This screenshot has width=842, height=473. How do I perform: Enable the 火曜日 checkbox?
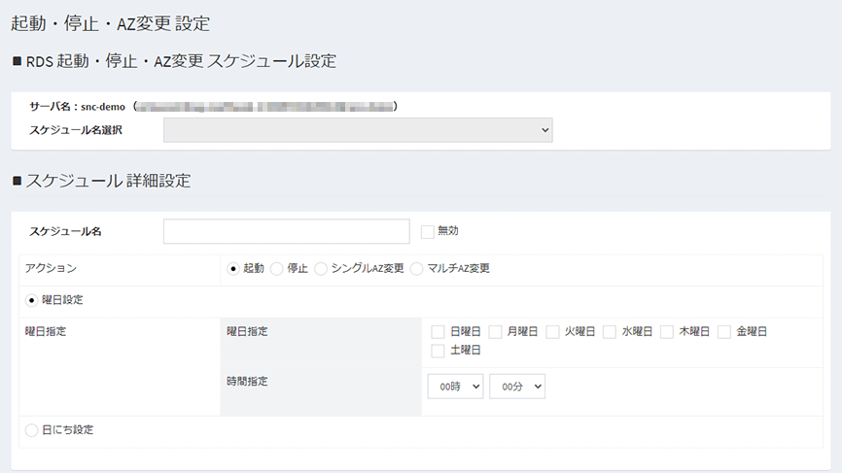[x=552, y=332]
